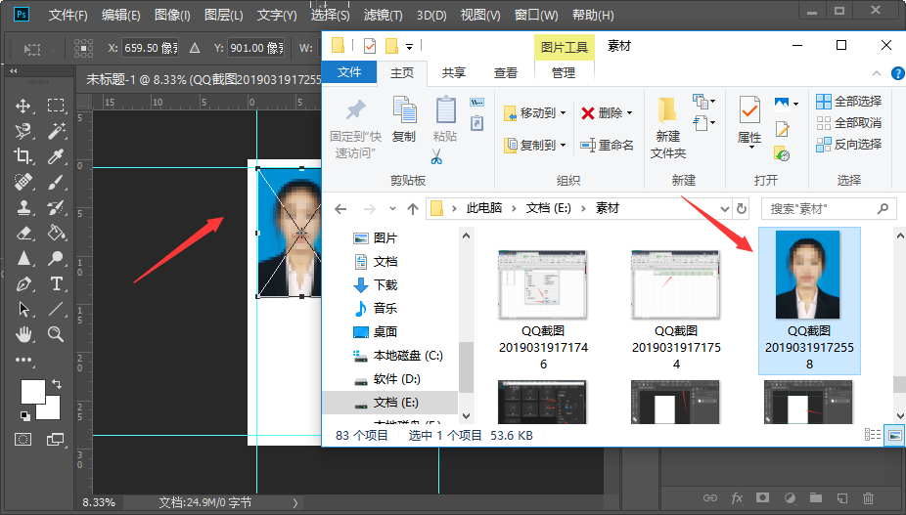Click the Y position field

click(x=256, y=48)
